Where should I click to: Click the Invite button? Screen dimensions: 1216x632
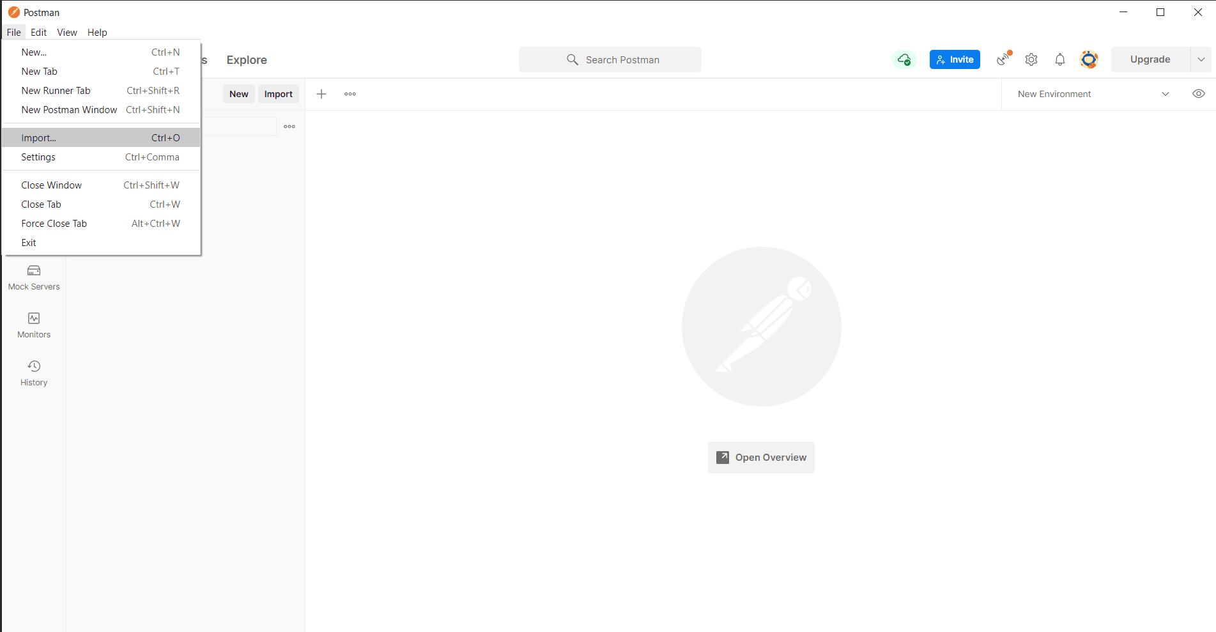point(955,59)
